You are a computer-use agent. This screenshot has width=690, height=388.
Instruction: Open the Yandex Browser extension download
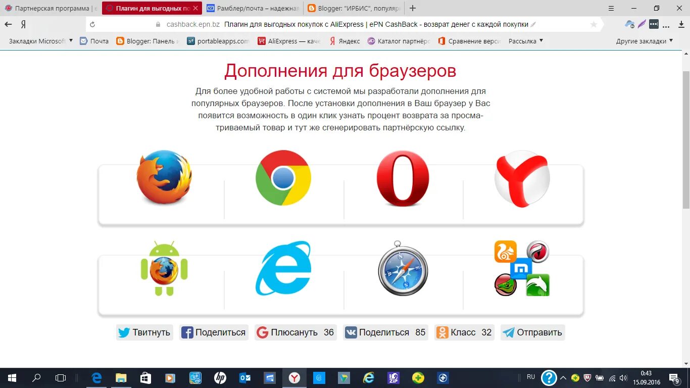click(522, 178)
